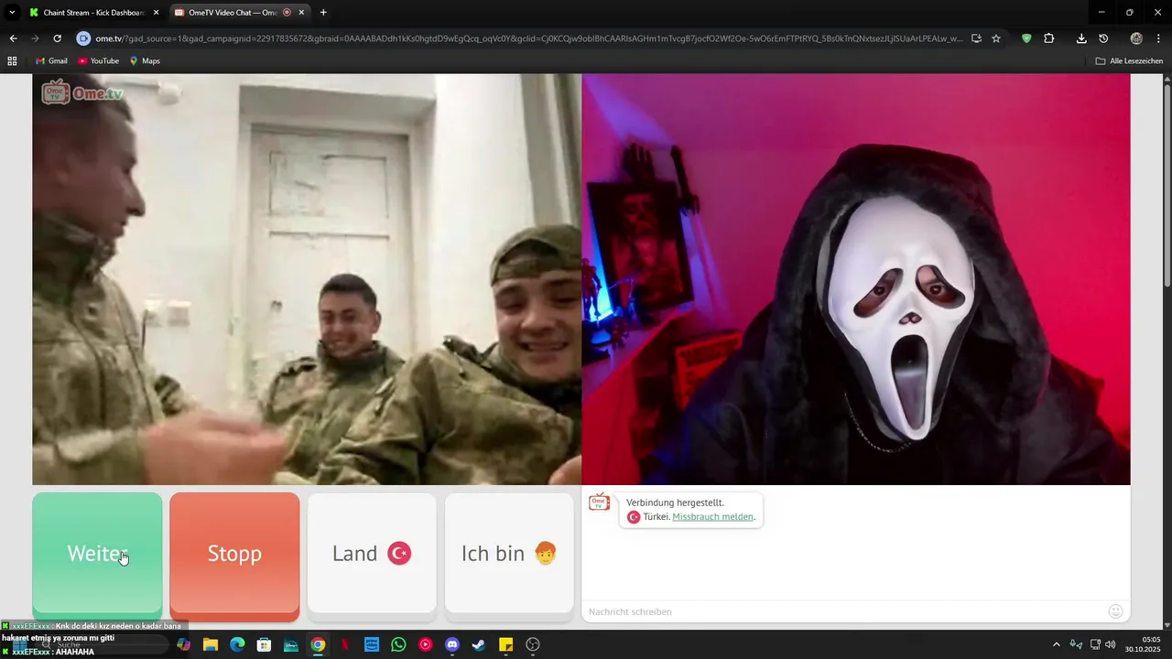This screenshot has height=659, width=1172.
Task: Open the Chrome profile avatar
Action: click(x=1136, y=38)
